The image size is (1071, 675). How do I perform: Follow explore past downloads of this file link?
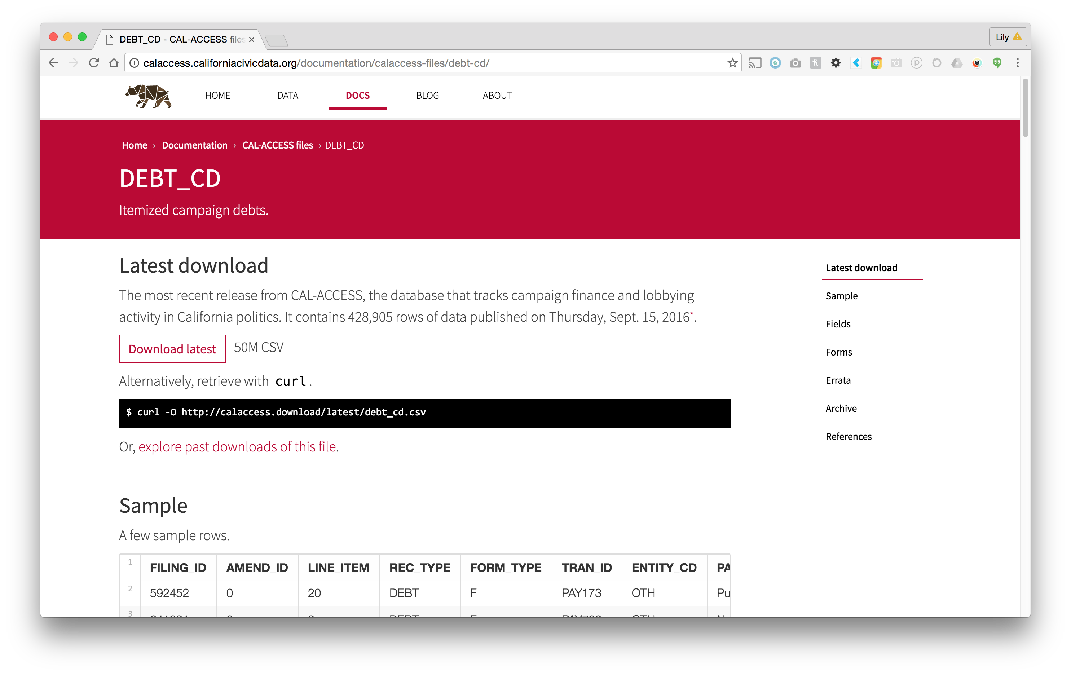(237, 446)
